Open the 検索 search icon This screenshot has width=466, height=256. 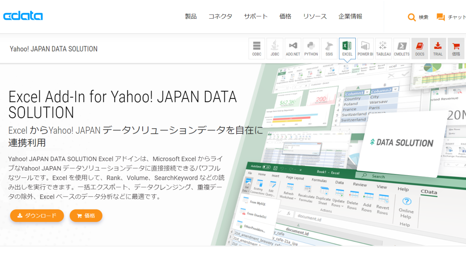click(x=418, y=17)
